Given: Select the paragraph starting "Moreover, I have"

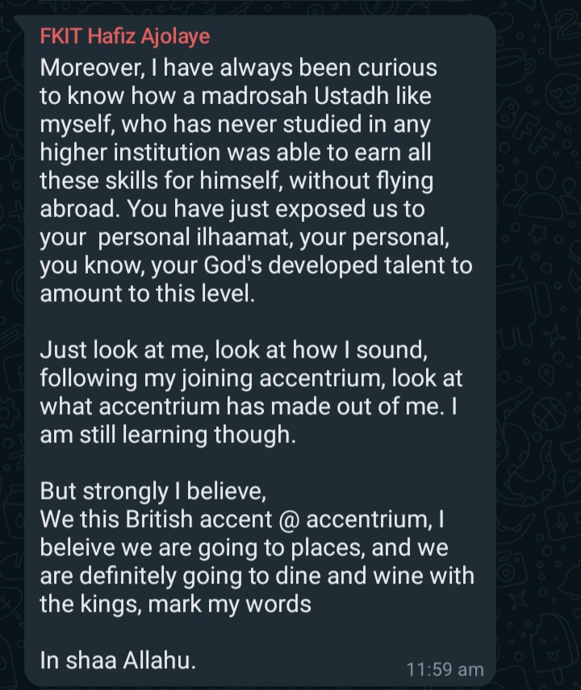Looking at the screenshot, I should [x=256, y=181].
